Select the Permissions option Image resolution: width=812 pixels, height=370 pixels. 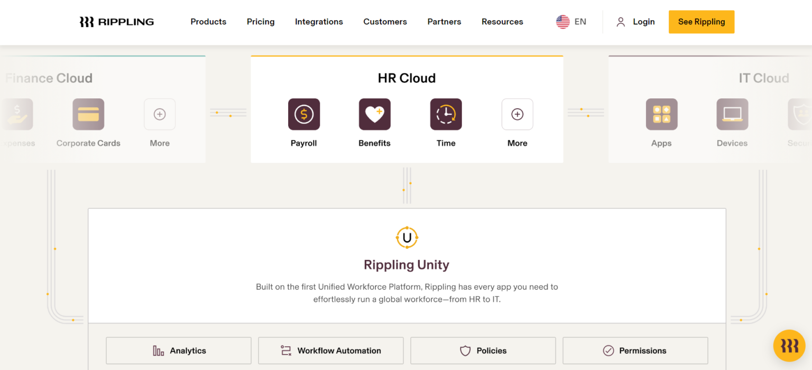[635, 350]
